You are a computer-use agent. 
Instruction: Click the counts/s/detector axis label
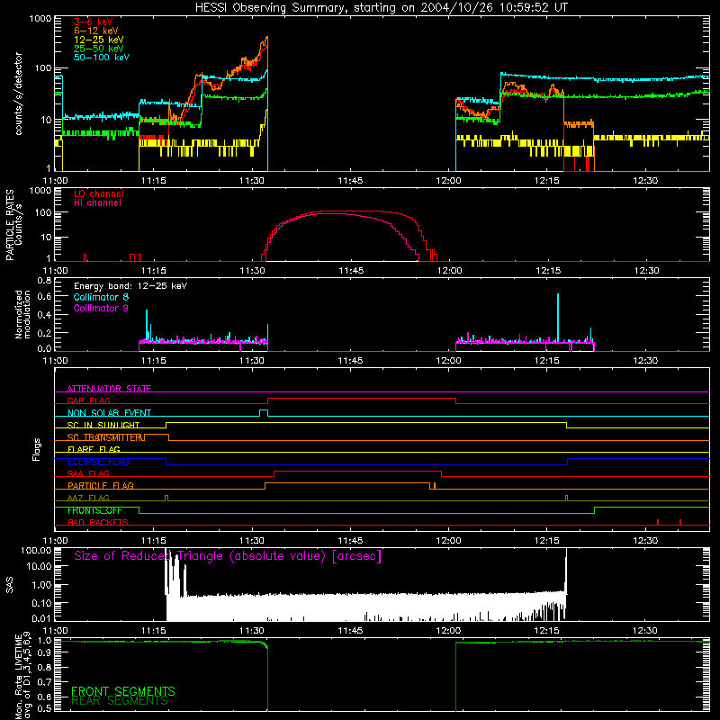[x=18, y=94]
